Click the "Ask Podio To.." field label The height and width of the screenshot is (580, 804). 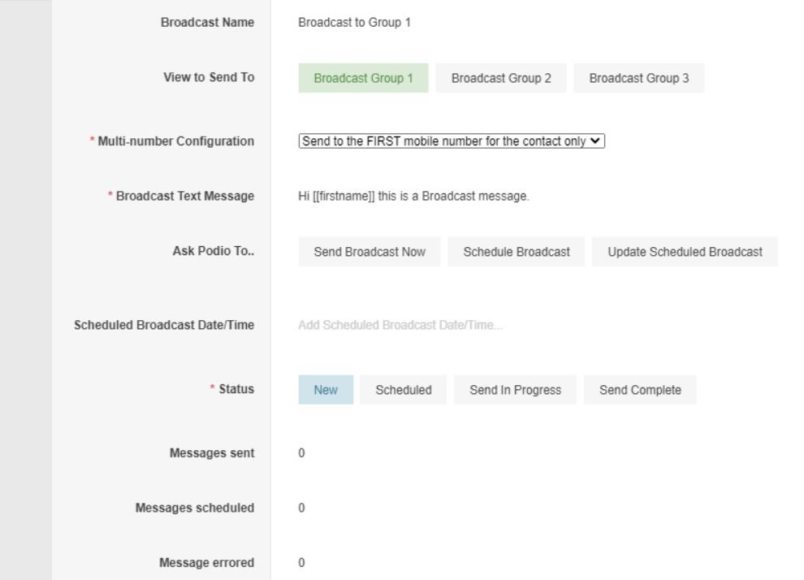[x=219, y=252]
